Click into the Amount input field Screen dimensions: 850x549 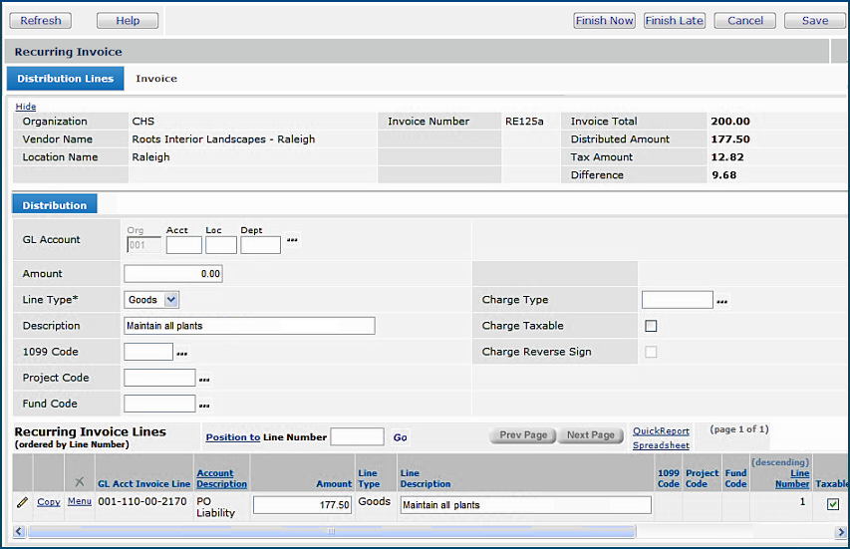pyautogui.click(x=173, y=274)
